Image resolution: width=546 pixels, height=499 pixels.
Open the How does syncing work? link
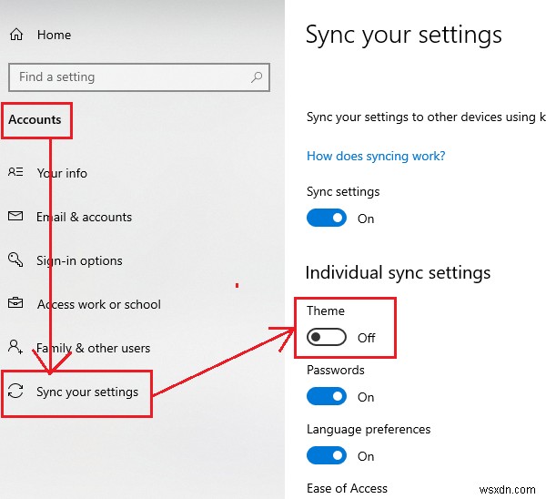376,156
